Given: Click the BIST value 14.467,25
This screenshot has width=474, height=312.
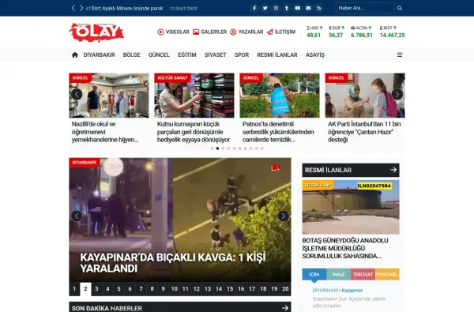Looking at the screenshot, I should (x=393, y=35).
